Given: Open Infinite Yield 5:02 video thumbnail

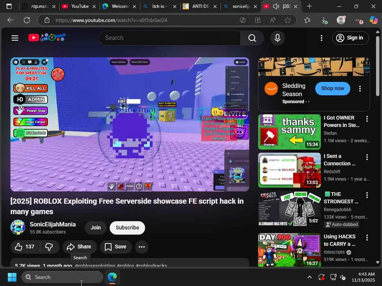Looking at the screenshot, I should pos(289,209).
